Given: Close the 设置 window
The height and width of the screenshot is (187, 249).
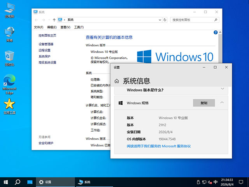Looking at the screenshot, I should coord(226,67).
